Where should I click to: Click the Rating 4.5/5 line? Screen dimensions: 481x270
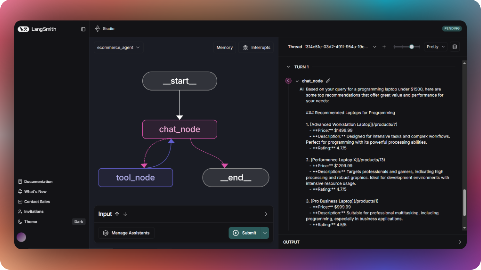click(328, 225)
